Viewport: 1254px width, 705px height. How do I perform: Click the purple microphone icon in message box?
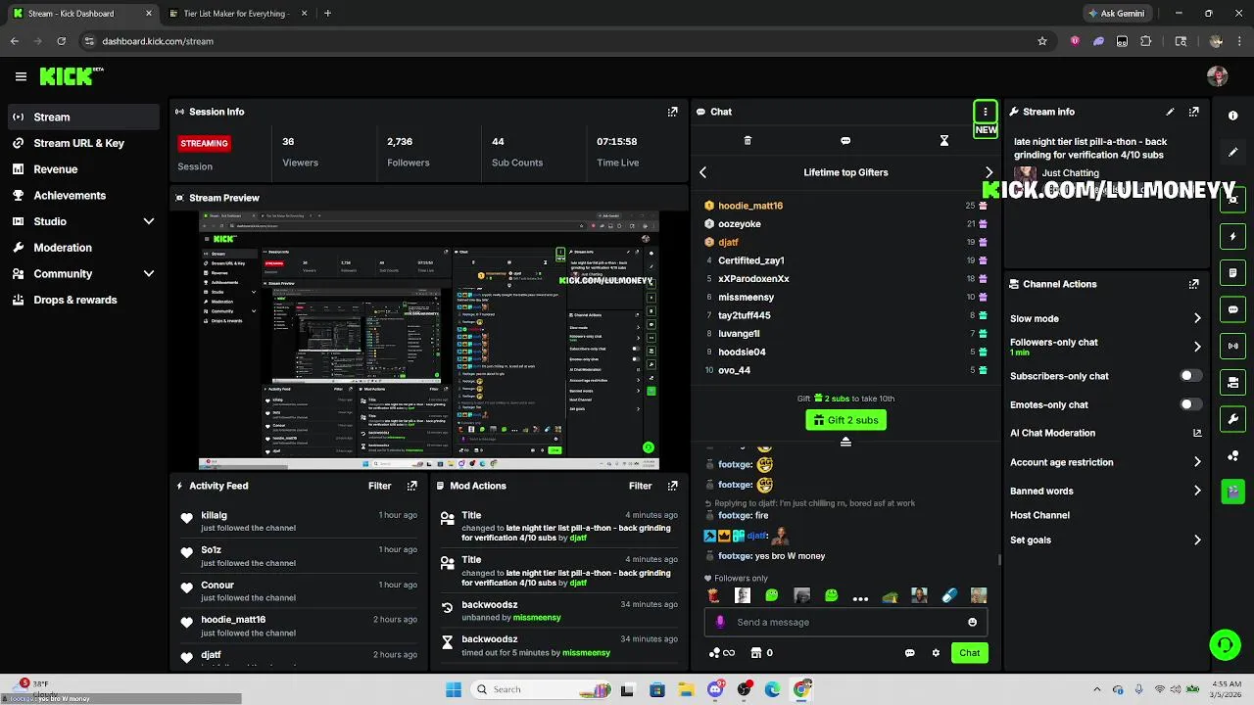[720, 622]
